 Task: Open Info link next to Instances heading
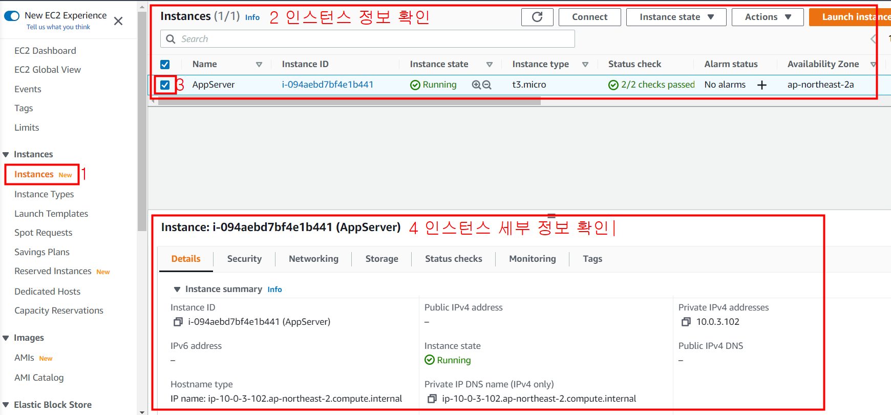pyautogui.click(x=252, y=17)
